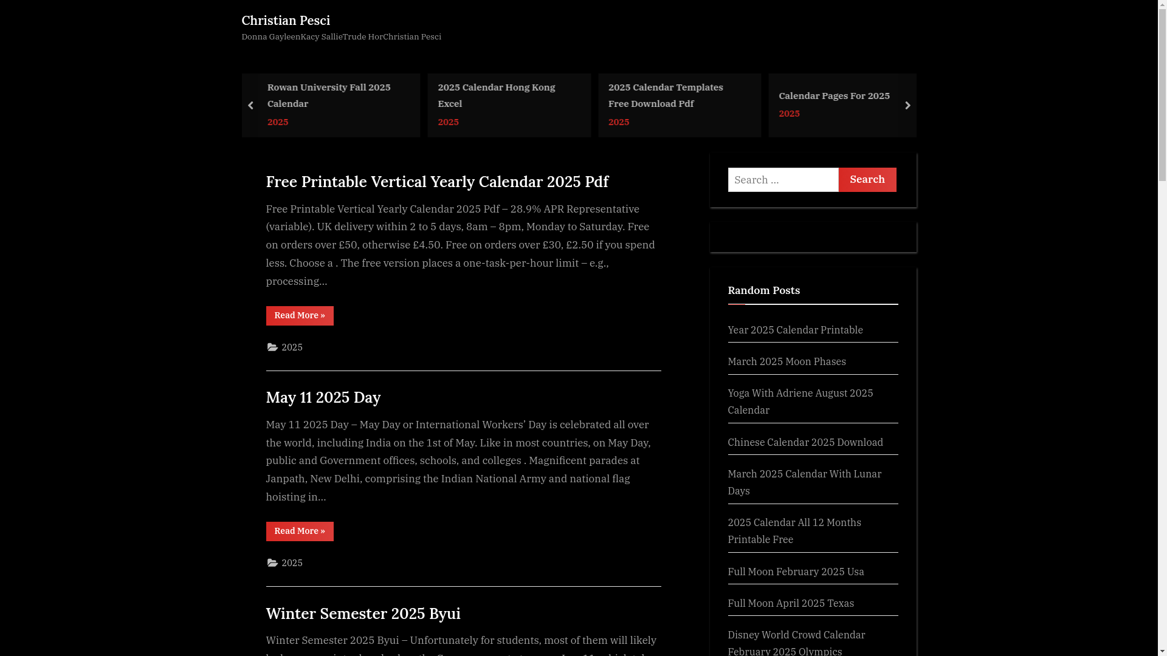1167x656 pixels.
Task: Click 2025 category under Rowan University slide
Action: click(x=278, y=122)
